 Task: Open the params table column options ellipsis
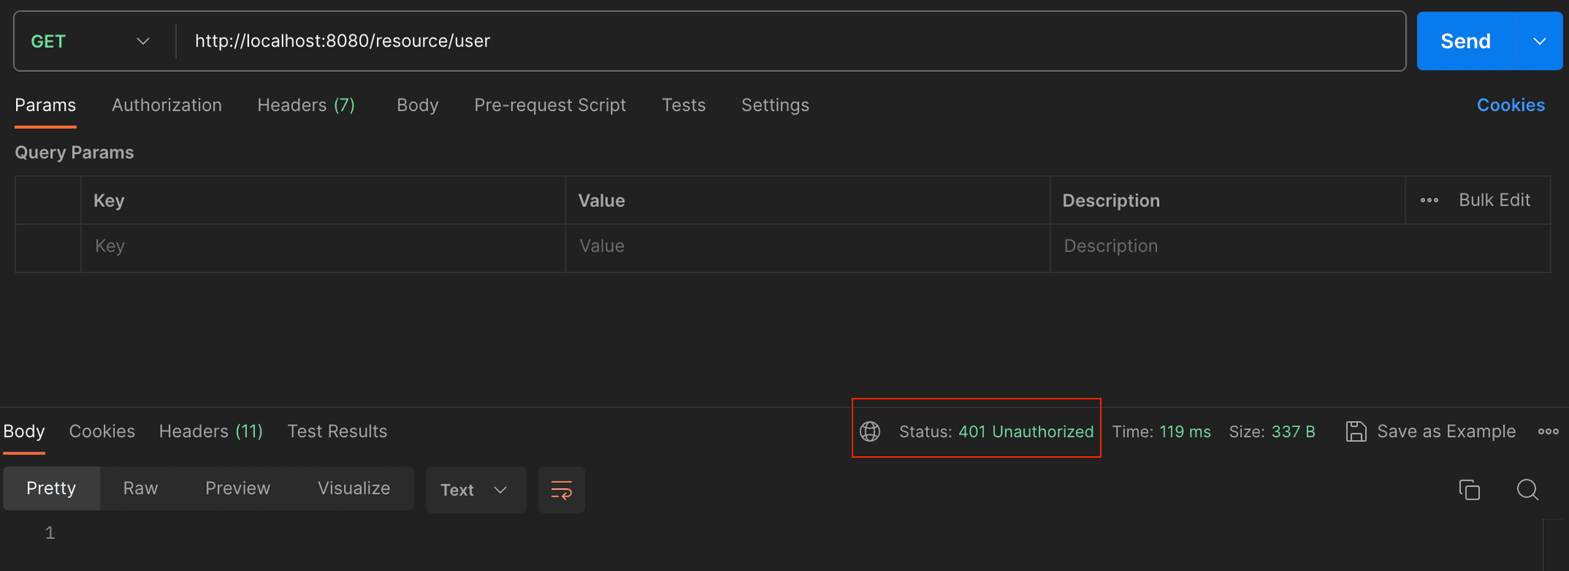(1429, 201)
